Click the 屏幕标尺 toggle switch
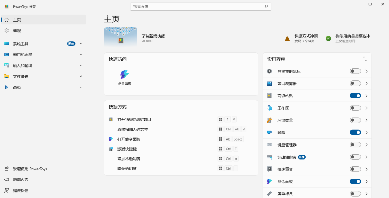 pyautogui.click(x=355, y=194)
